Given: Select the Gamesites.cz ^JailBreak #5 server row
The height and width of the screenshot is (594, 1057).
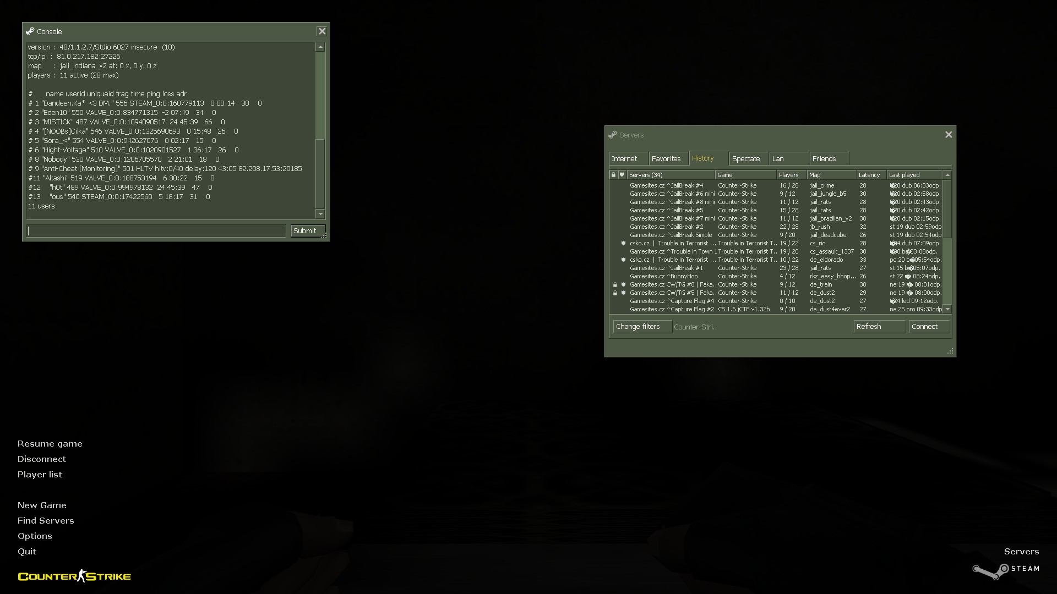Looking at the screenshot, I should [x=776, y=210].
